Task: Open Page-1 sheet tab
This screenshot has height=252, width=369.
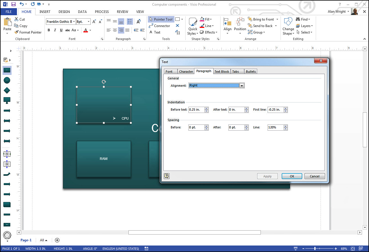Action: pos(26,240)
